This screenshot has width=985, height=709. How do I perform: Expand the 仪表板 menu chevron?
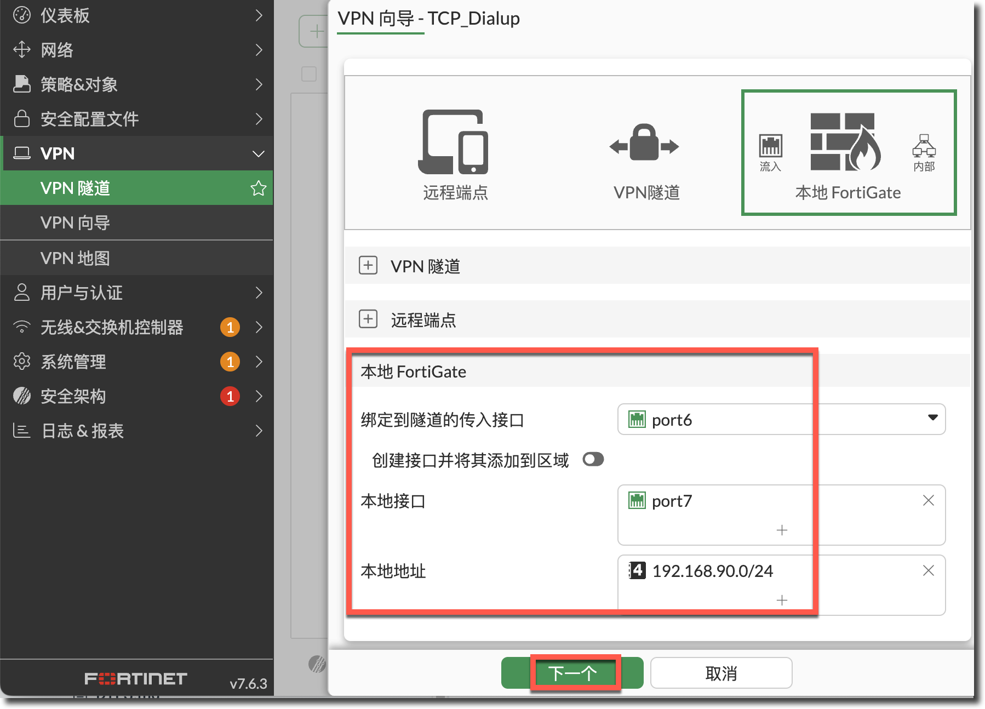(x=259, y=15)
